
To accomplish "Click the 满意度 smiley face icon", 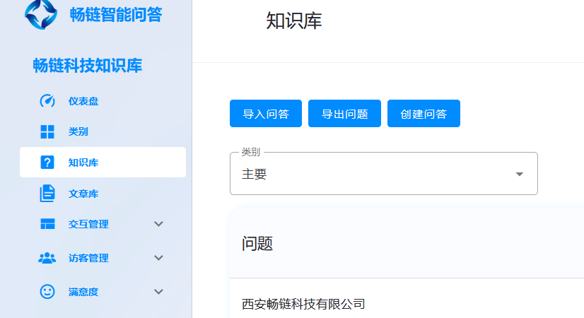I will [x=47, y=291].
